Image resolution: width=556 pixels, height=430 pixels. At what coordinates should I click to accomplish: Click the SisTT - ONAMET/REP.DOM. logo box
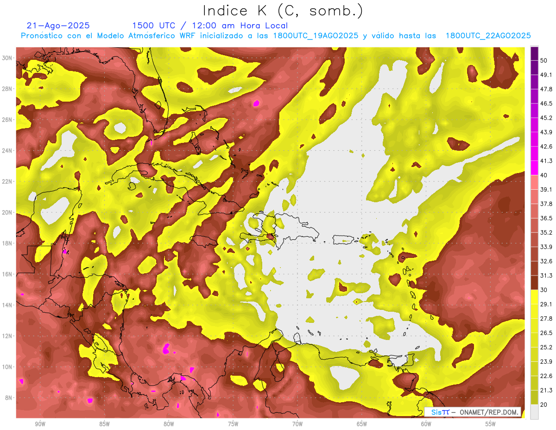click(473, 412)
